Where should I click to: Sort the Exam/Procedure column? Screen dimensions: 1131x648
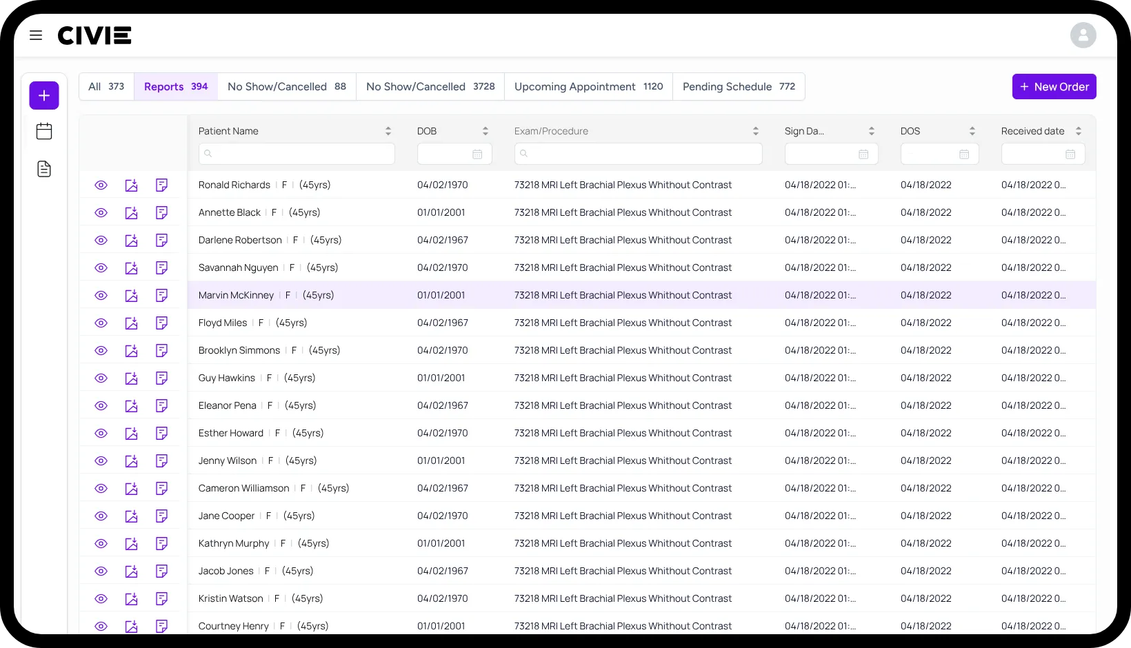[x=755, y=131]
